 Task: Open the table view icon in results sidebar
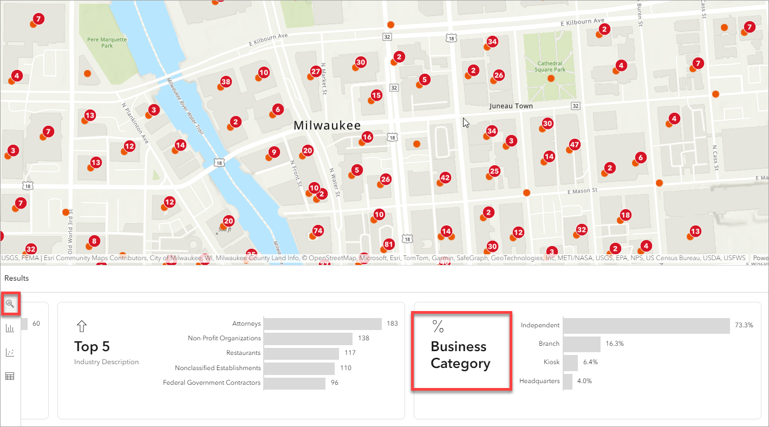[x=10, y=376]
